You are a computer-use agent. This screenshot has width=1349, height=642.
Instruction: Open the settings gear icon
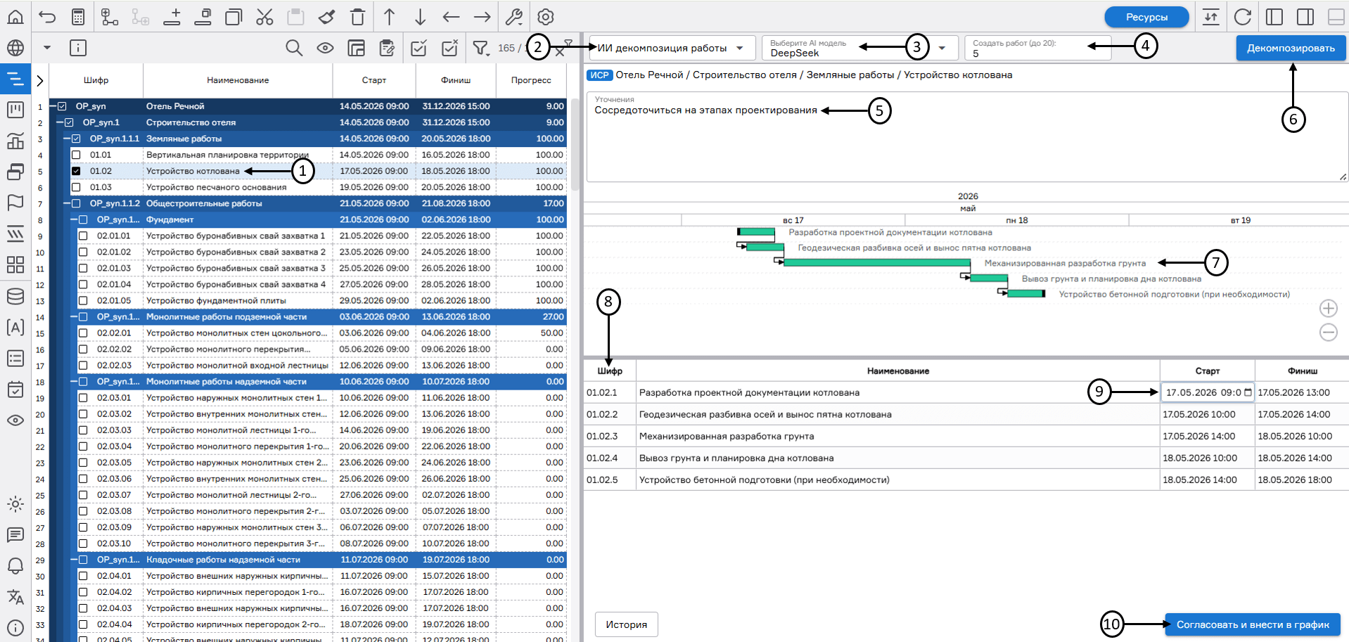point(545,17)
